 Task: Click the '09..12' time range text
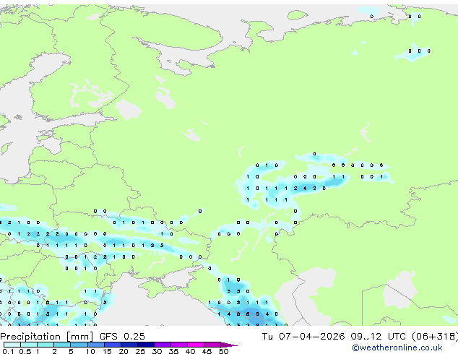tap(366, 337)
